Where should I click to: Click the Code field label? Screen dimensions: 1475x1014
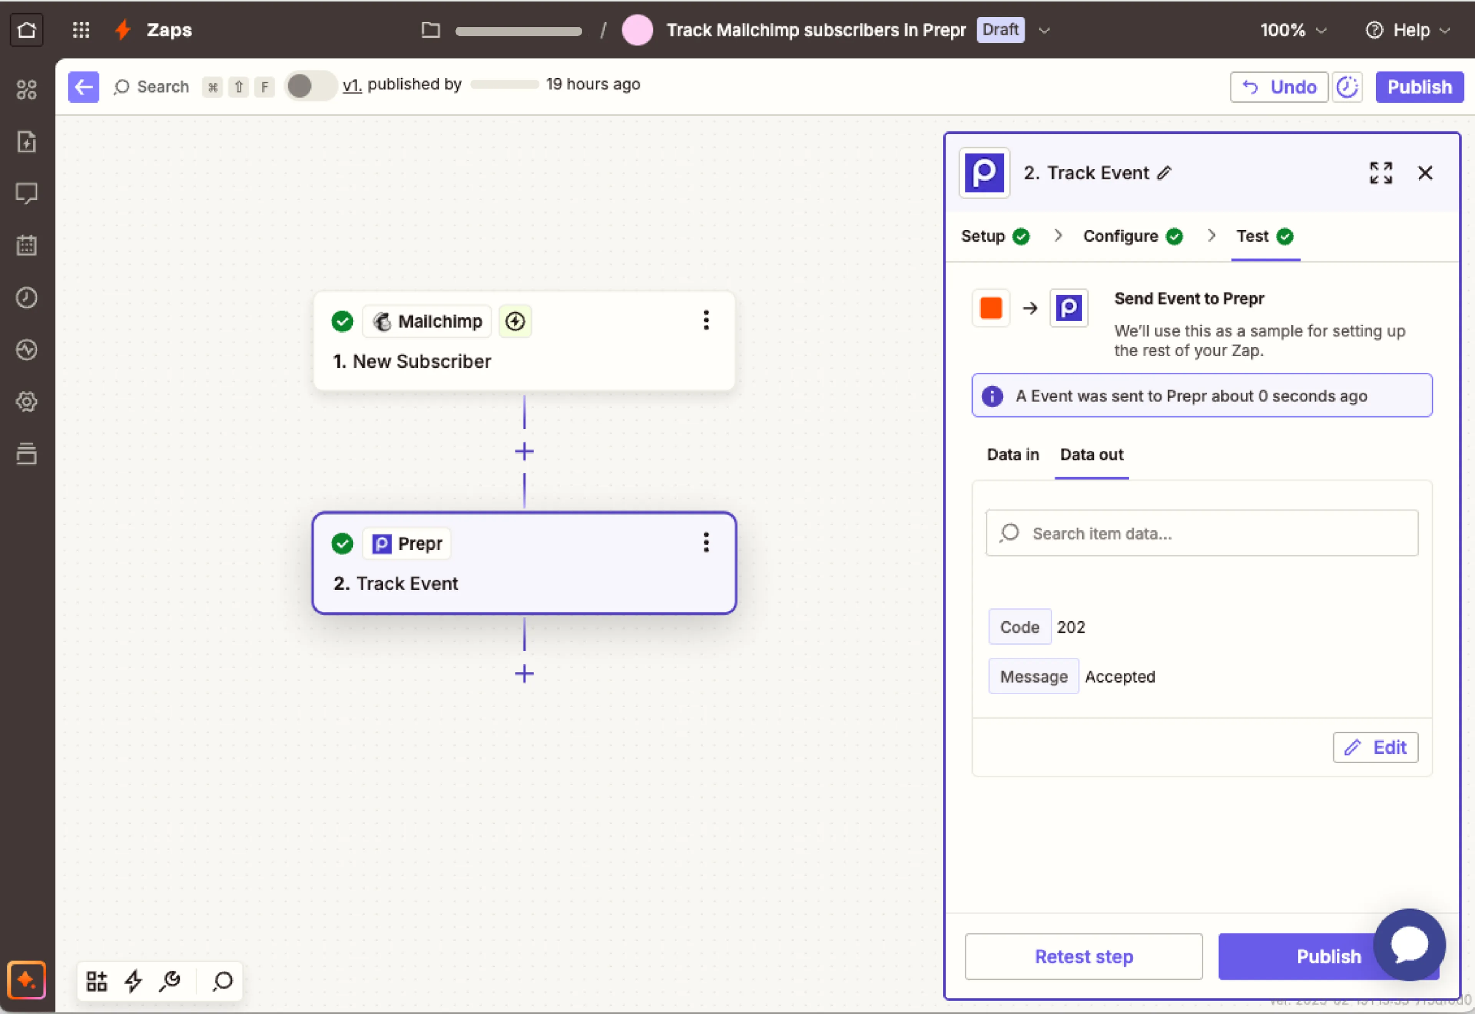click(x=1019, y=627)
